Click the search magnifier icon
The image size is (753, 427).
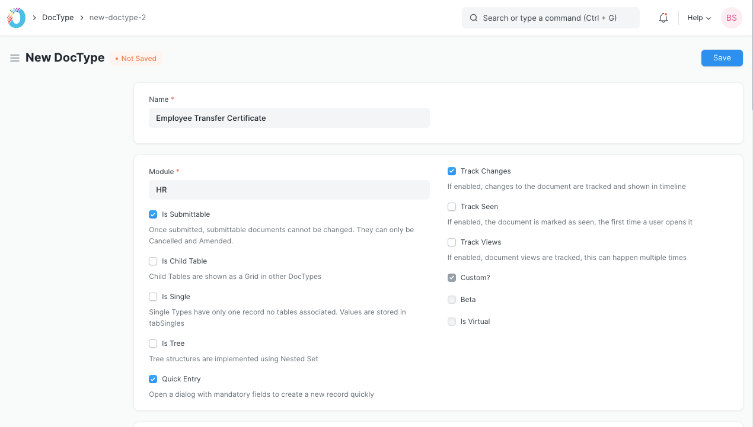point(474,18)
